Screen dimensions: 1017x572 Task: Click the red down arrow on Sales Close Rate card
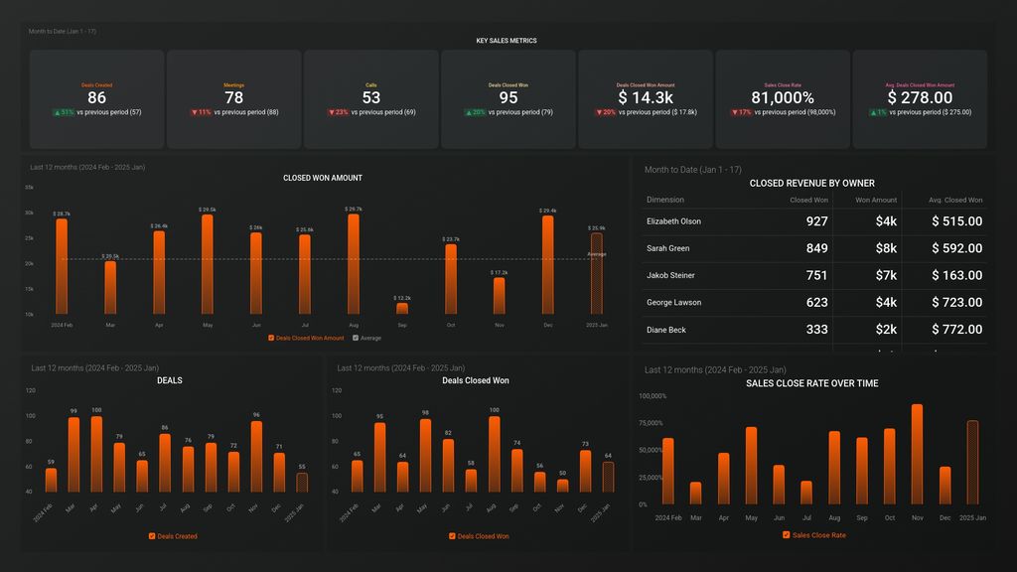pos(735,113)
